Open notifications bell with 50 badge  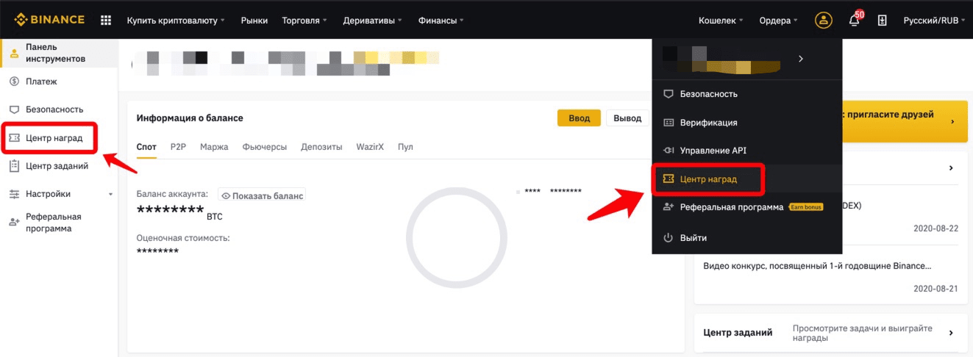pyautogui.click(x=855, y=19)
